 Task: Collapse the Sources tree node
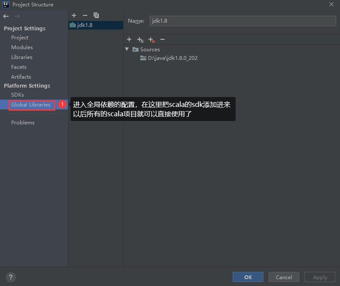(x=127, y=49)
